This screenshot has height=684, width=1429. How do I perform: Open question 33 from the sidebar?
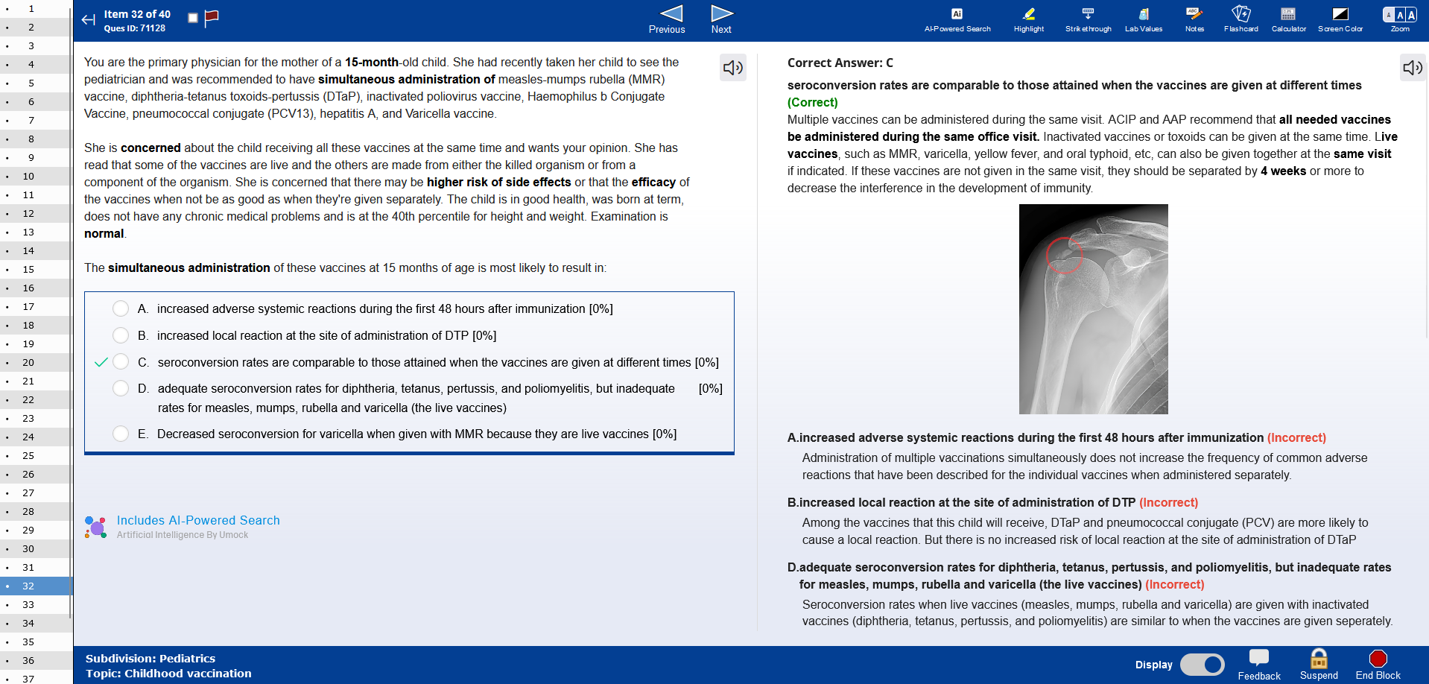coord(28,604)
